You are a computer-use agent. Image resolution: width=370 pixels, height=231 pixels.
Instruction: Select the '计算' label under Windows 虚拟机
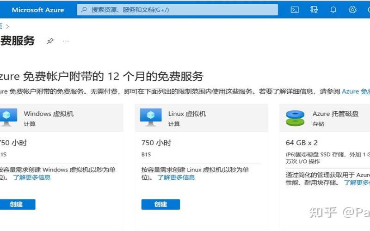30,124
